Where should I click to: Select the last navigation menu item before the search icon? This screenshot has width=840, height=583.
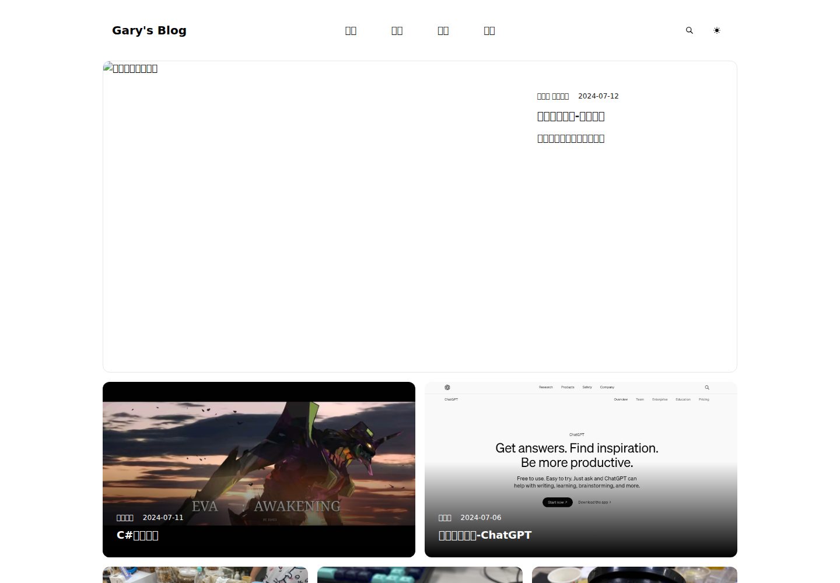(489, 31)
